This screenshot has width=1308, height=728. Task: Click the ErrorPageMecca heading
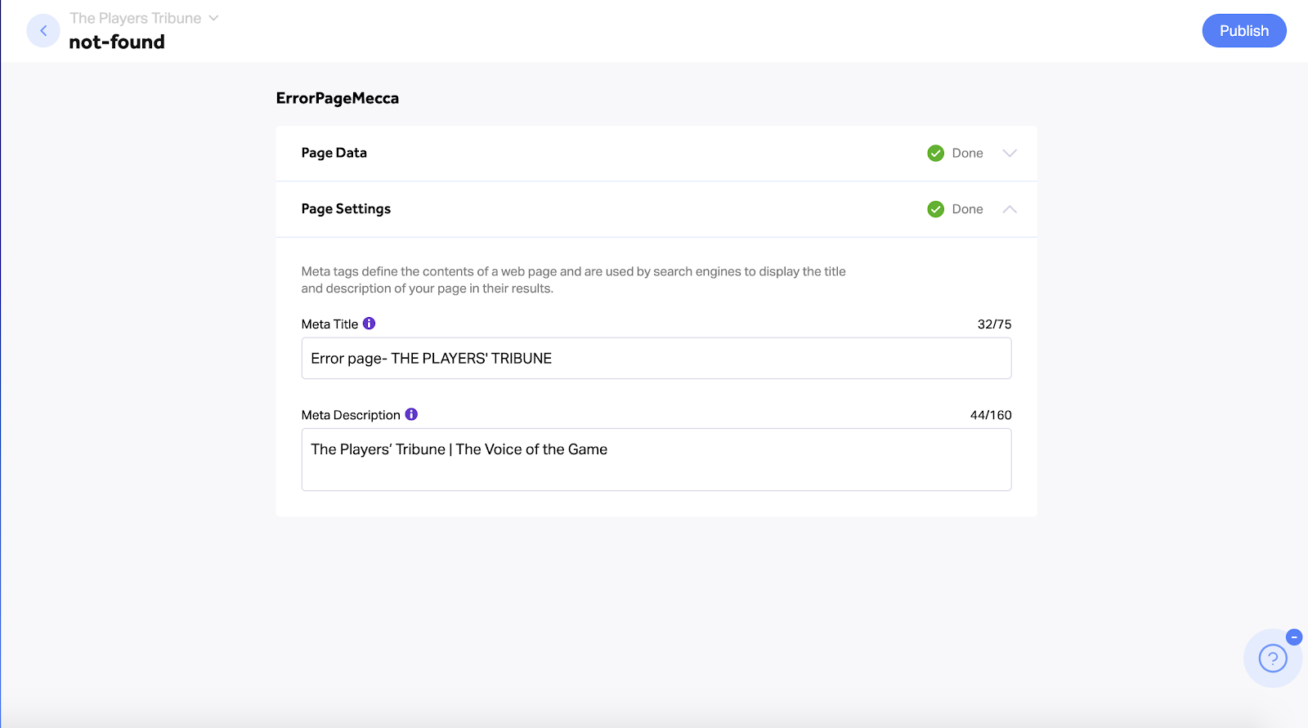pyautogui.click(x=338, y=98)
